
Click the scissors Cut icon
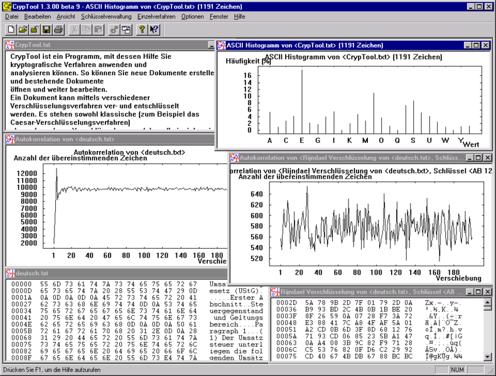(x=75, y=29)
